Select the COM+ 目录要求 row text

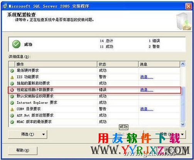[29, 109]
